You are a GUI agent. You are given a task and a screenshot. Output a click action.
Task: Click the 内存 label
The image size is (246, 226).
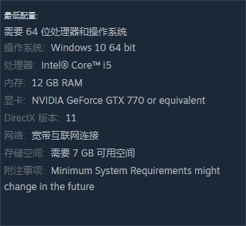pyautogui.click(x=15, y=83)
